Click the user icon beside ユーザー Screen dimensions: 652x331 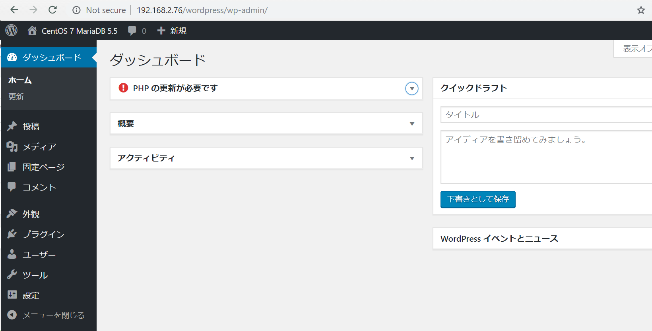(12, 254)
